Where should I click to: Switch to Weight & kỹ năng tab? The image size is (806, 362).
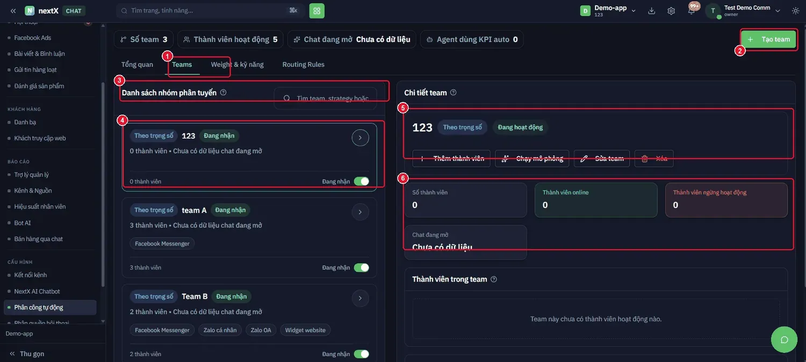[238, 64]
